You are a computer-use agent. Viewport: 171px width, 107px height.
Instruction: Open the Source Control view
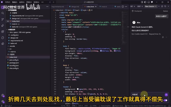coord(3,19)
